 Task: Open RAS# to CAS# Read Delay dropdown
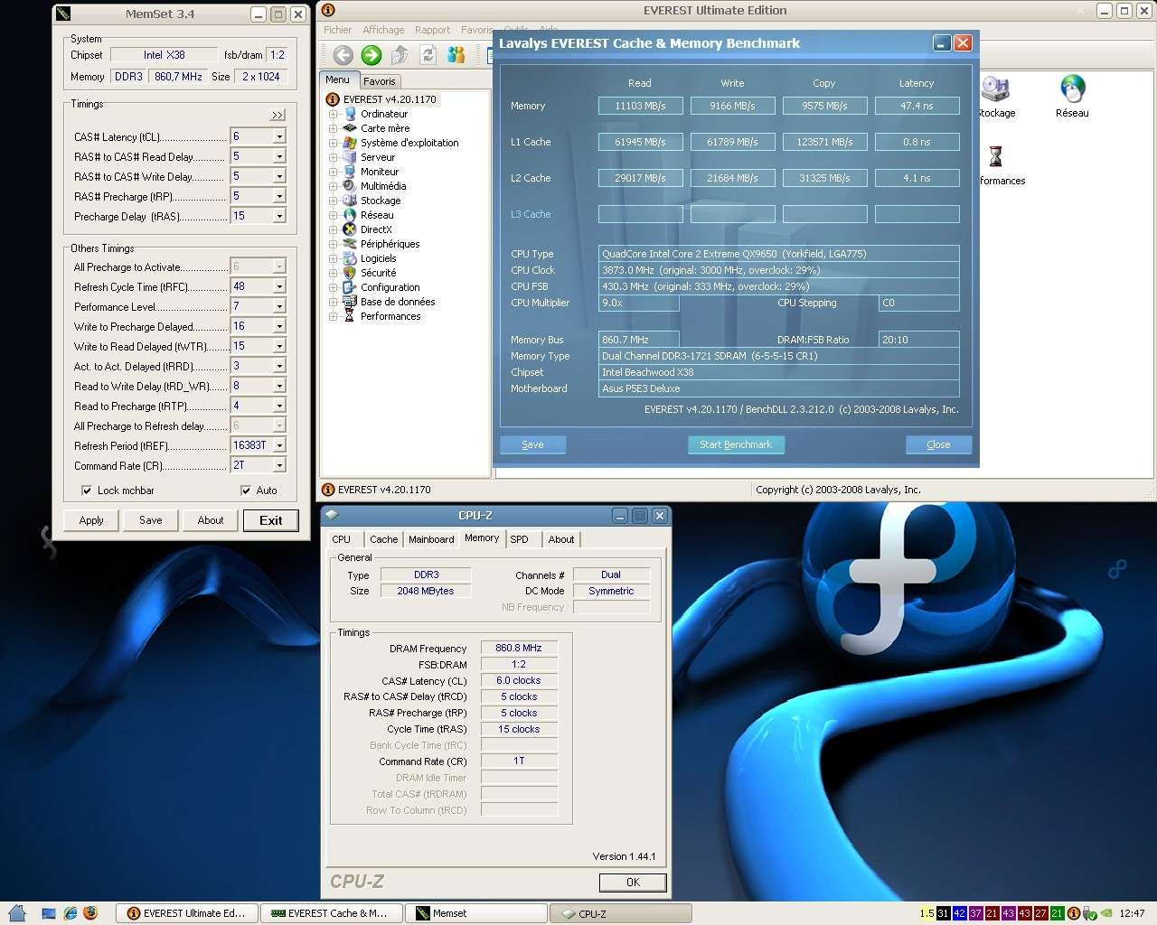[x=279, y=156]
